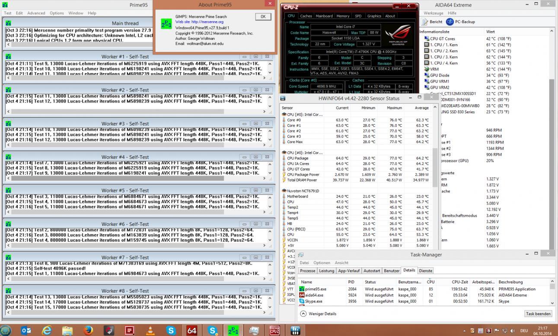Click GPU Diode sensor icon in AIDA64
This screenshot has width=558, height=336.
427,75
